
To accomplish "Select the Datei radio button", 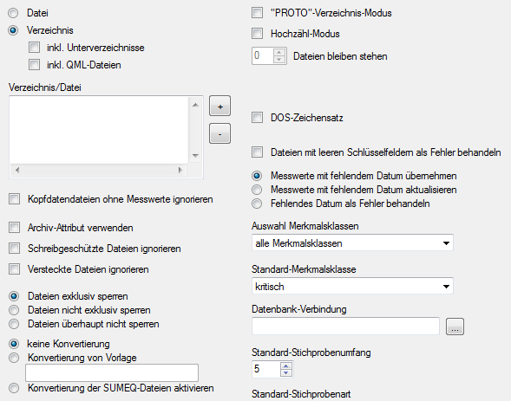I will (x=13, y=13).
